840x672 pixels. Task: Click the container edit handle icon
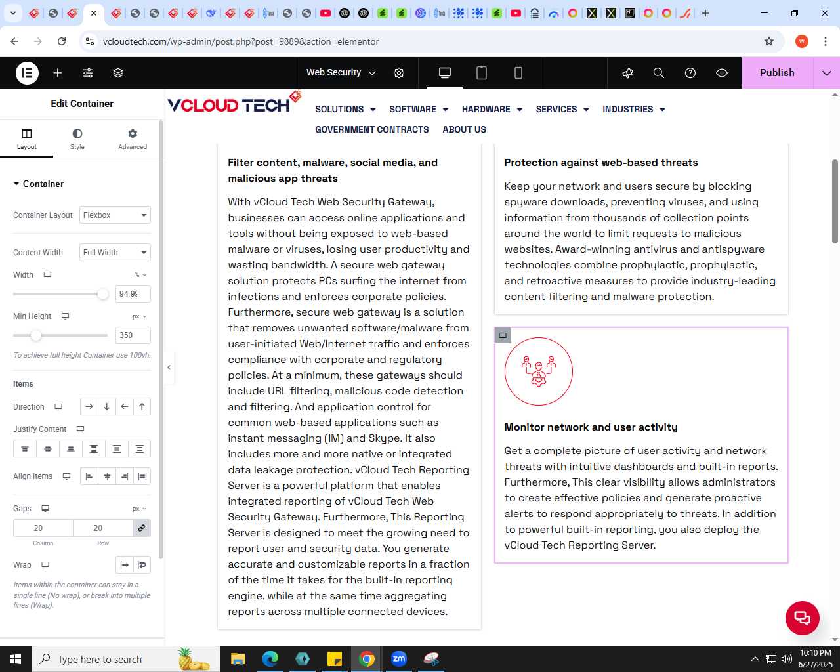coord(503,335)
